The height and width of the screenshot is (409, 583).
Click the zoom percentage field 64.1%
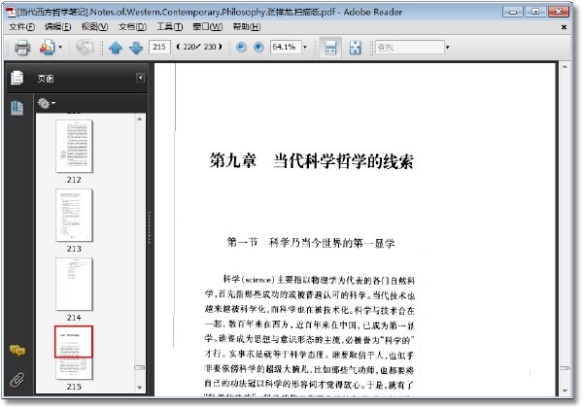pyautogui.click(x=285, y=47)
